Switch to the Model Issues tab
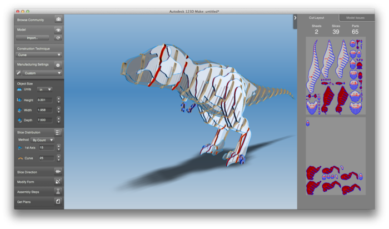Viewport: 389px width, 229px height. (x=355, y=18)
